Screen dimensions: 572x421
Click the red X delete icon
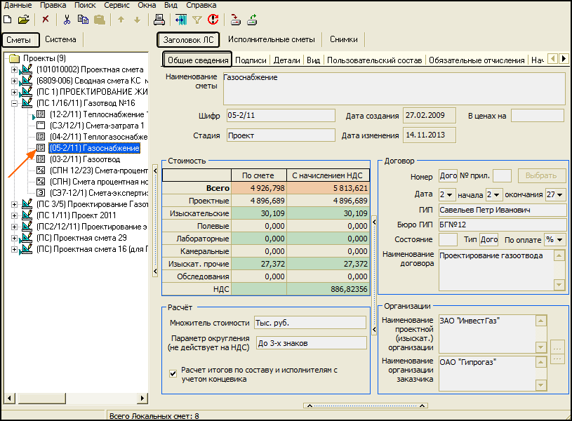tap(46, 20)
